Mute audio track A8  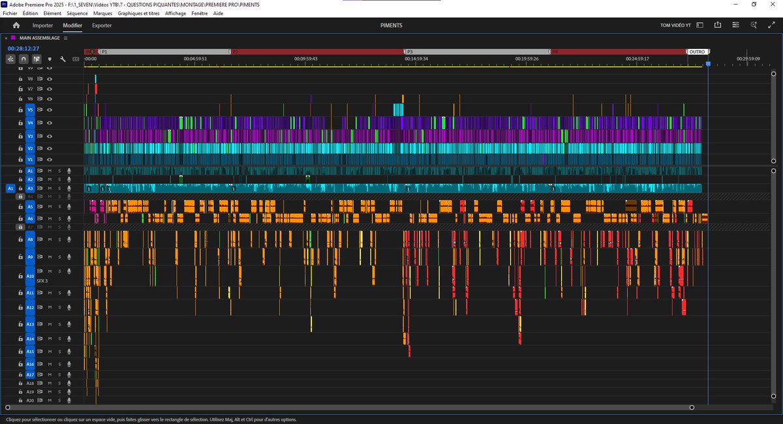coord(50,240)
